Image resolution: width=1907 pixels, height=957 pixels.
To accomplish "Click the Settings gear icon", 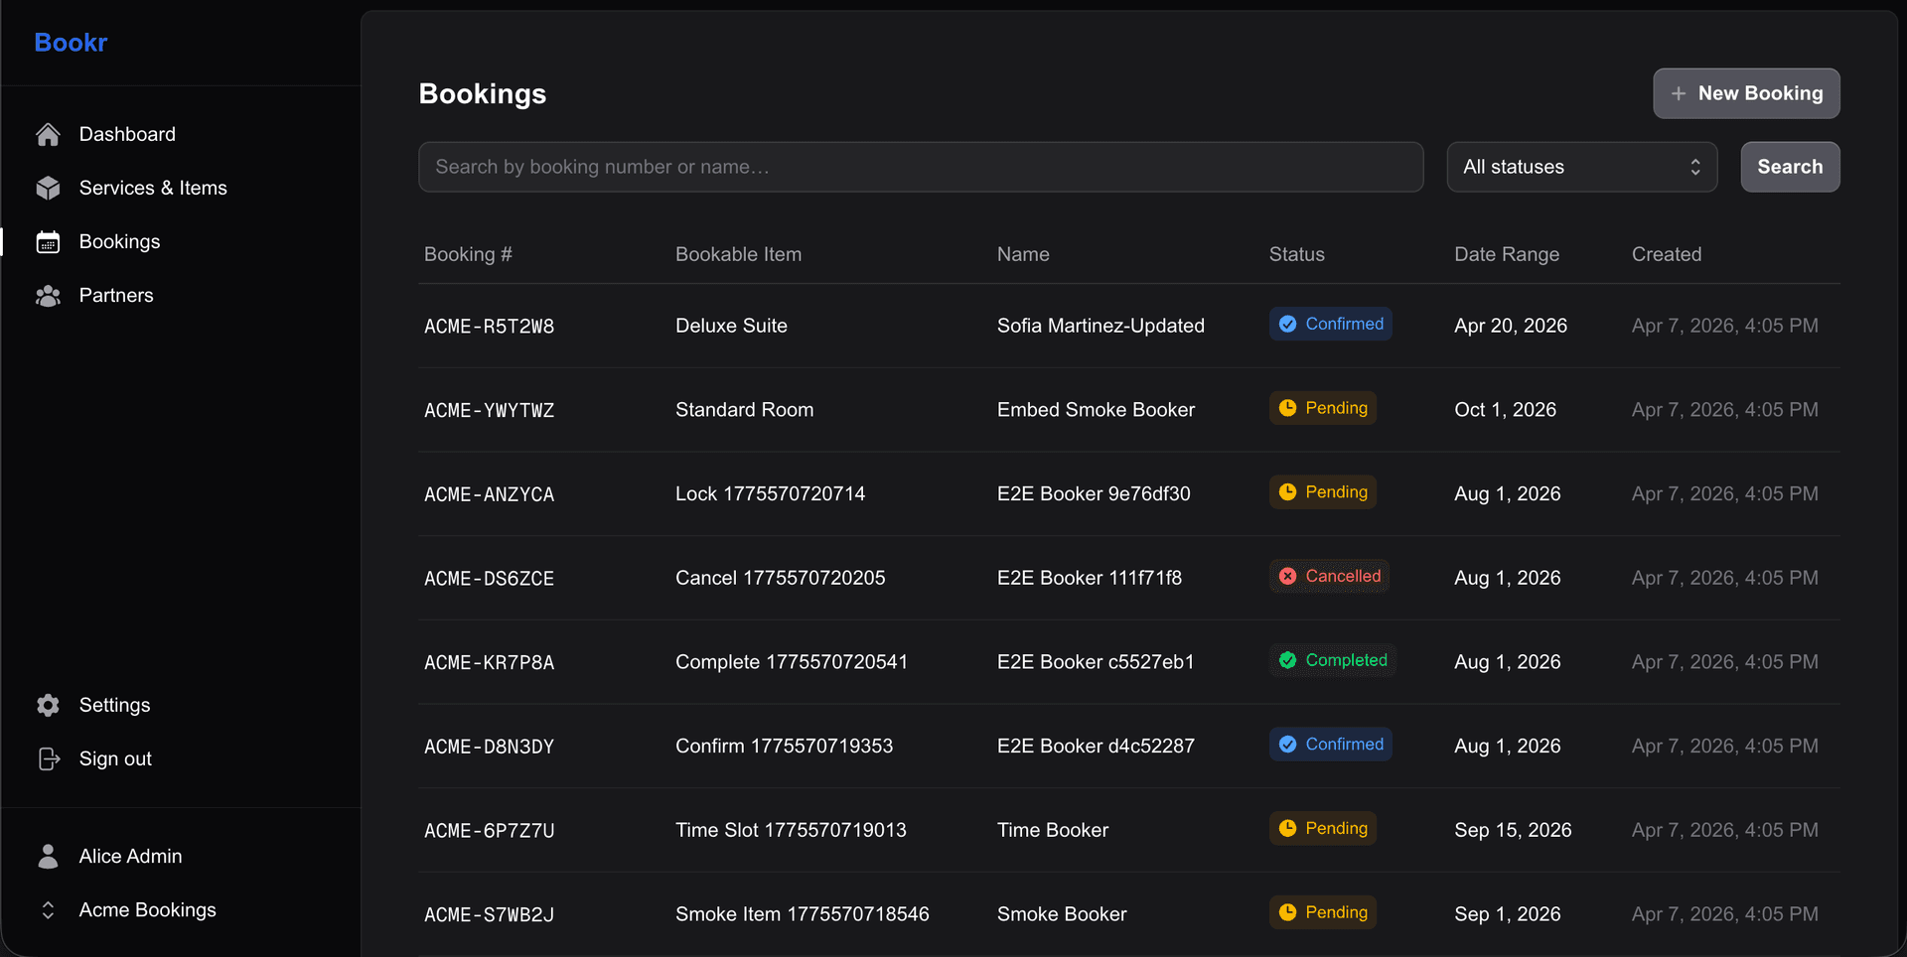I will coord(48,705).
